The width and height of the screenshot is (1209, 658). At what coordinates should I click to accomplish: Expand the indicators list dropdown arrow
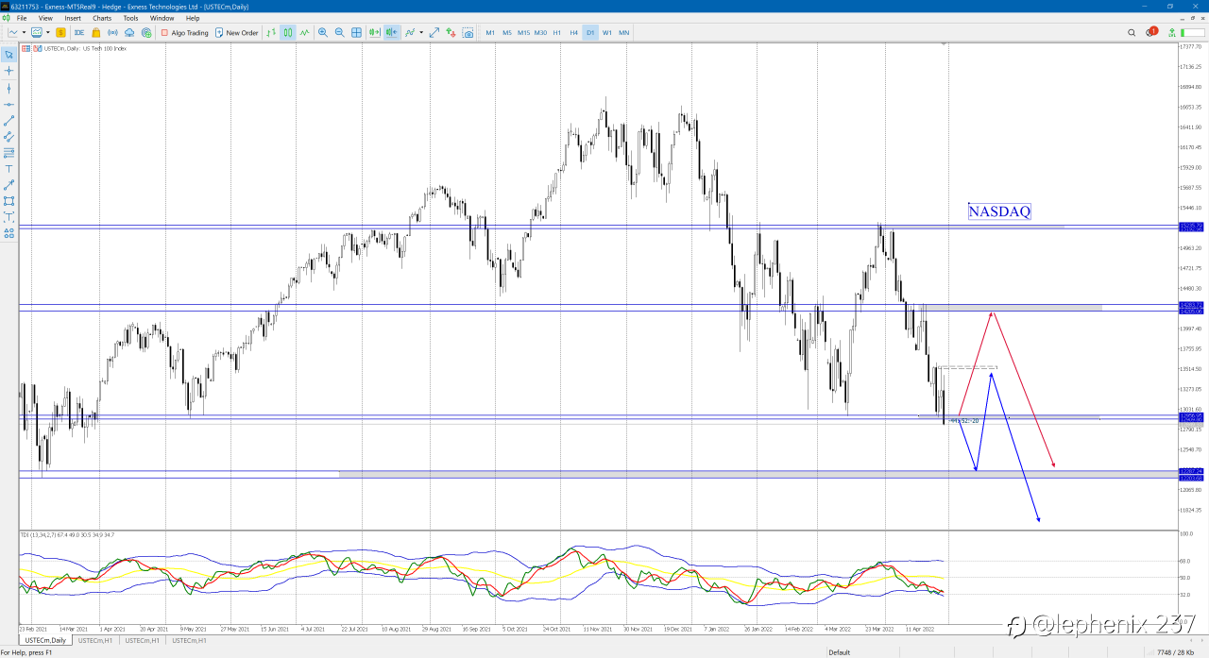click(x=421, y=32)
